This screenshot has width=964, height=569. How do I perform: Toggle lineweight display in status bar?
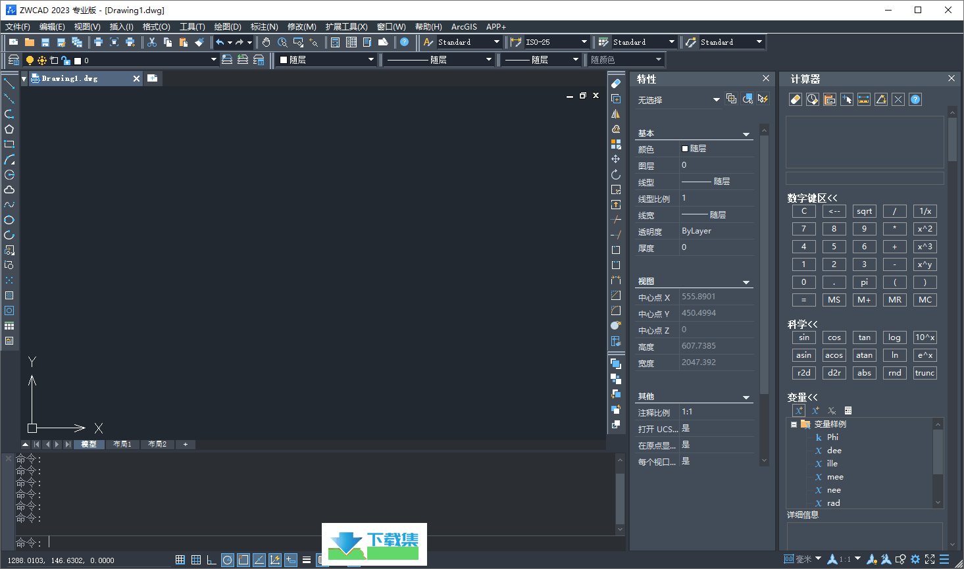tap(307, 560)
